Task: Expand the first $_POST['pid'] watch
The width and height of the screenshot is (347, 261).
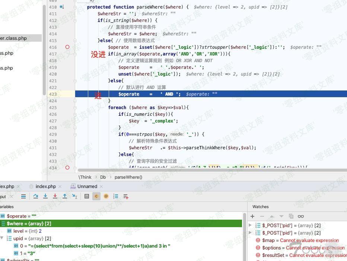Action: point(251,225)
